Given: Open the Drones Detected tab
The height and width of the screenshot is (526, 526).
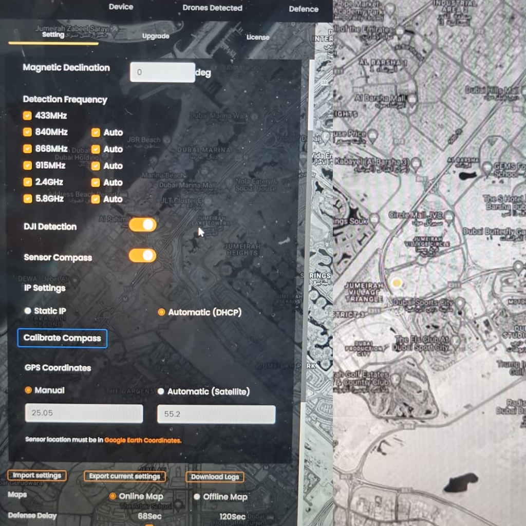Looking at the screenshot, I should (x=212, y=8).
